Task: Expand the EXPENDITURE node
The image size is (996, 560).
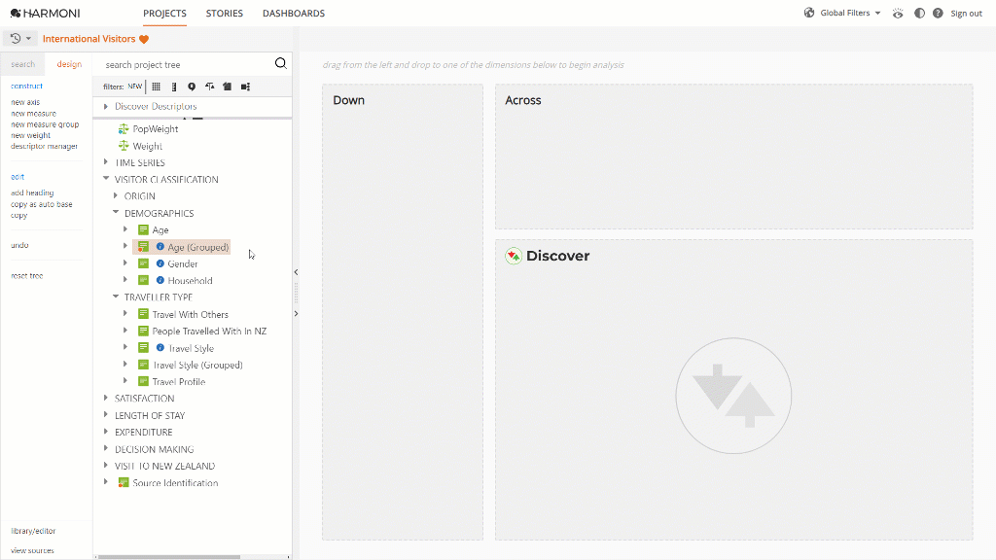Action: tap(106, 432)
